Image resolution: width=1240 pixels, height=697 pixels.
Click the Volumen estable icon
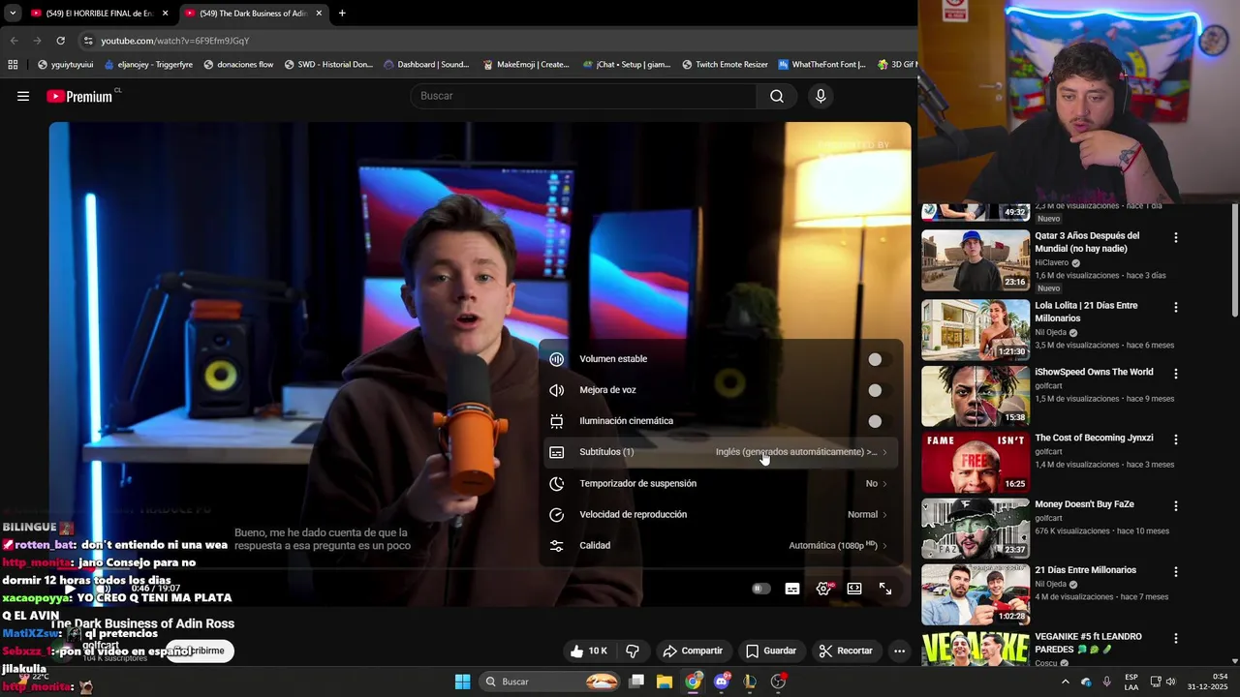[556, 359]
